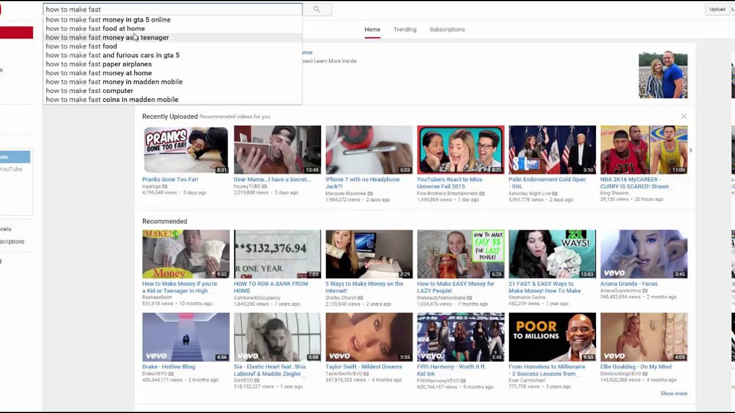Click '21 FAST & EASY Ways to Make Money' title
Screen dimensions: 735x413
(544, 287)
